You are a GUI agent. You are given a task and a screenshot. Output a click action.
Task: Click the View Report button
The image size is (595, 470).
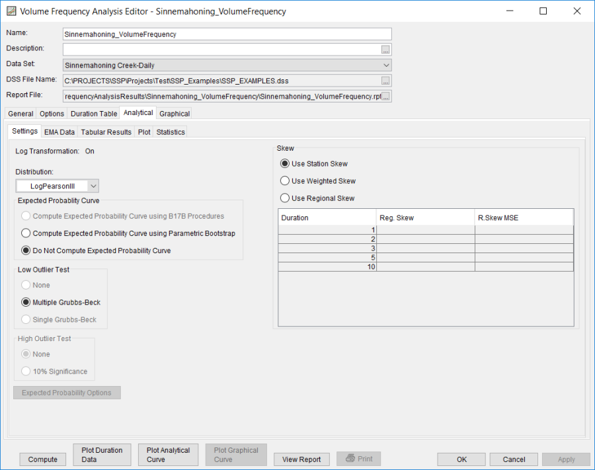(301, 459)
